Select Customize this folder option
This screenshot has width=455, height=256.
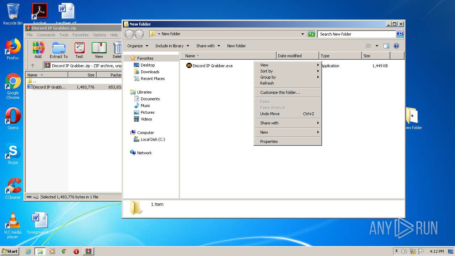tap(288, 92)
